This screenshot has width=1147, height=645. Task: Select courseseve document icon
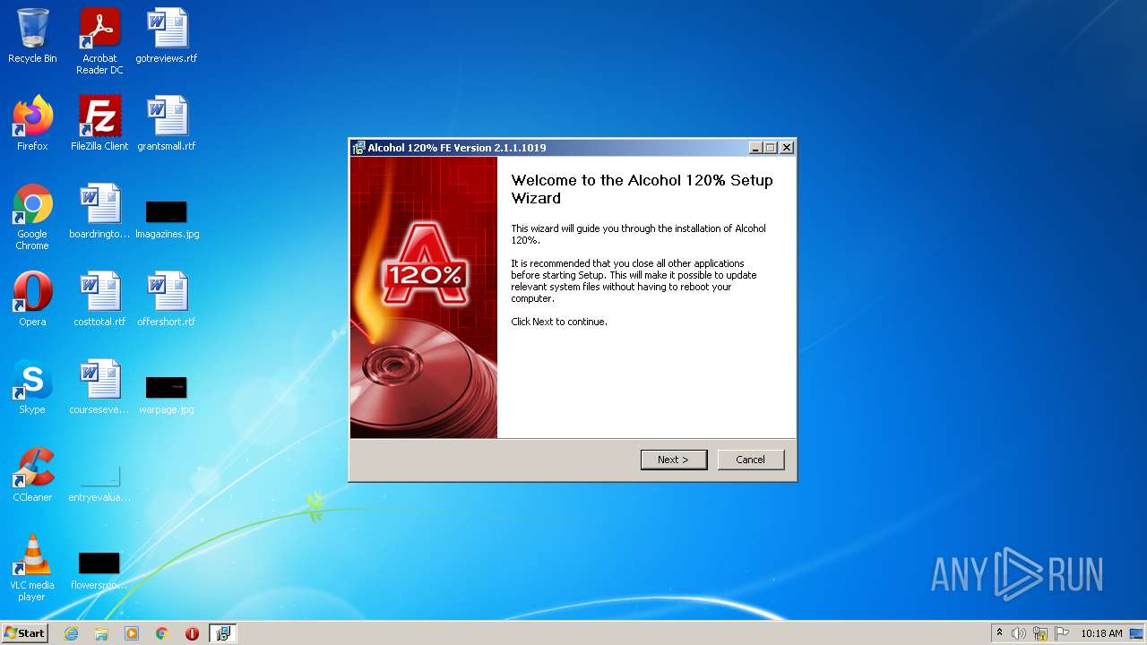click(x=99, y=387)
